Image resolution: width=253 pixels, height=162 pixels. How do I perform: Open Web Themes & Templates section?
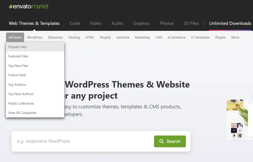[34, 23]
